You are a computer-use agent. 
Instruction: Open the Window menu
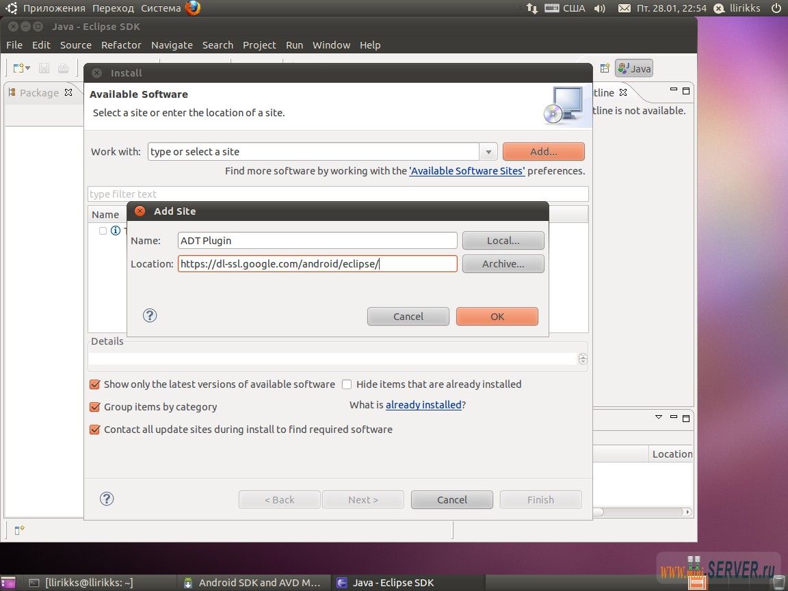coord(331,45)
